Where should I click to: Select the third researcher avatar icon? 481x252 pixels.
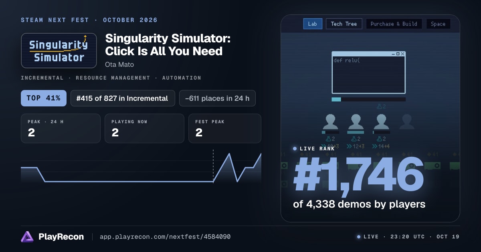[381, 122]
